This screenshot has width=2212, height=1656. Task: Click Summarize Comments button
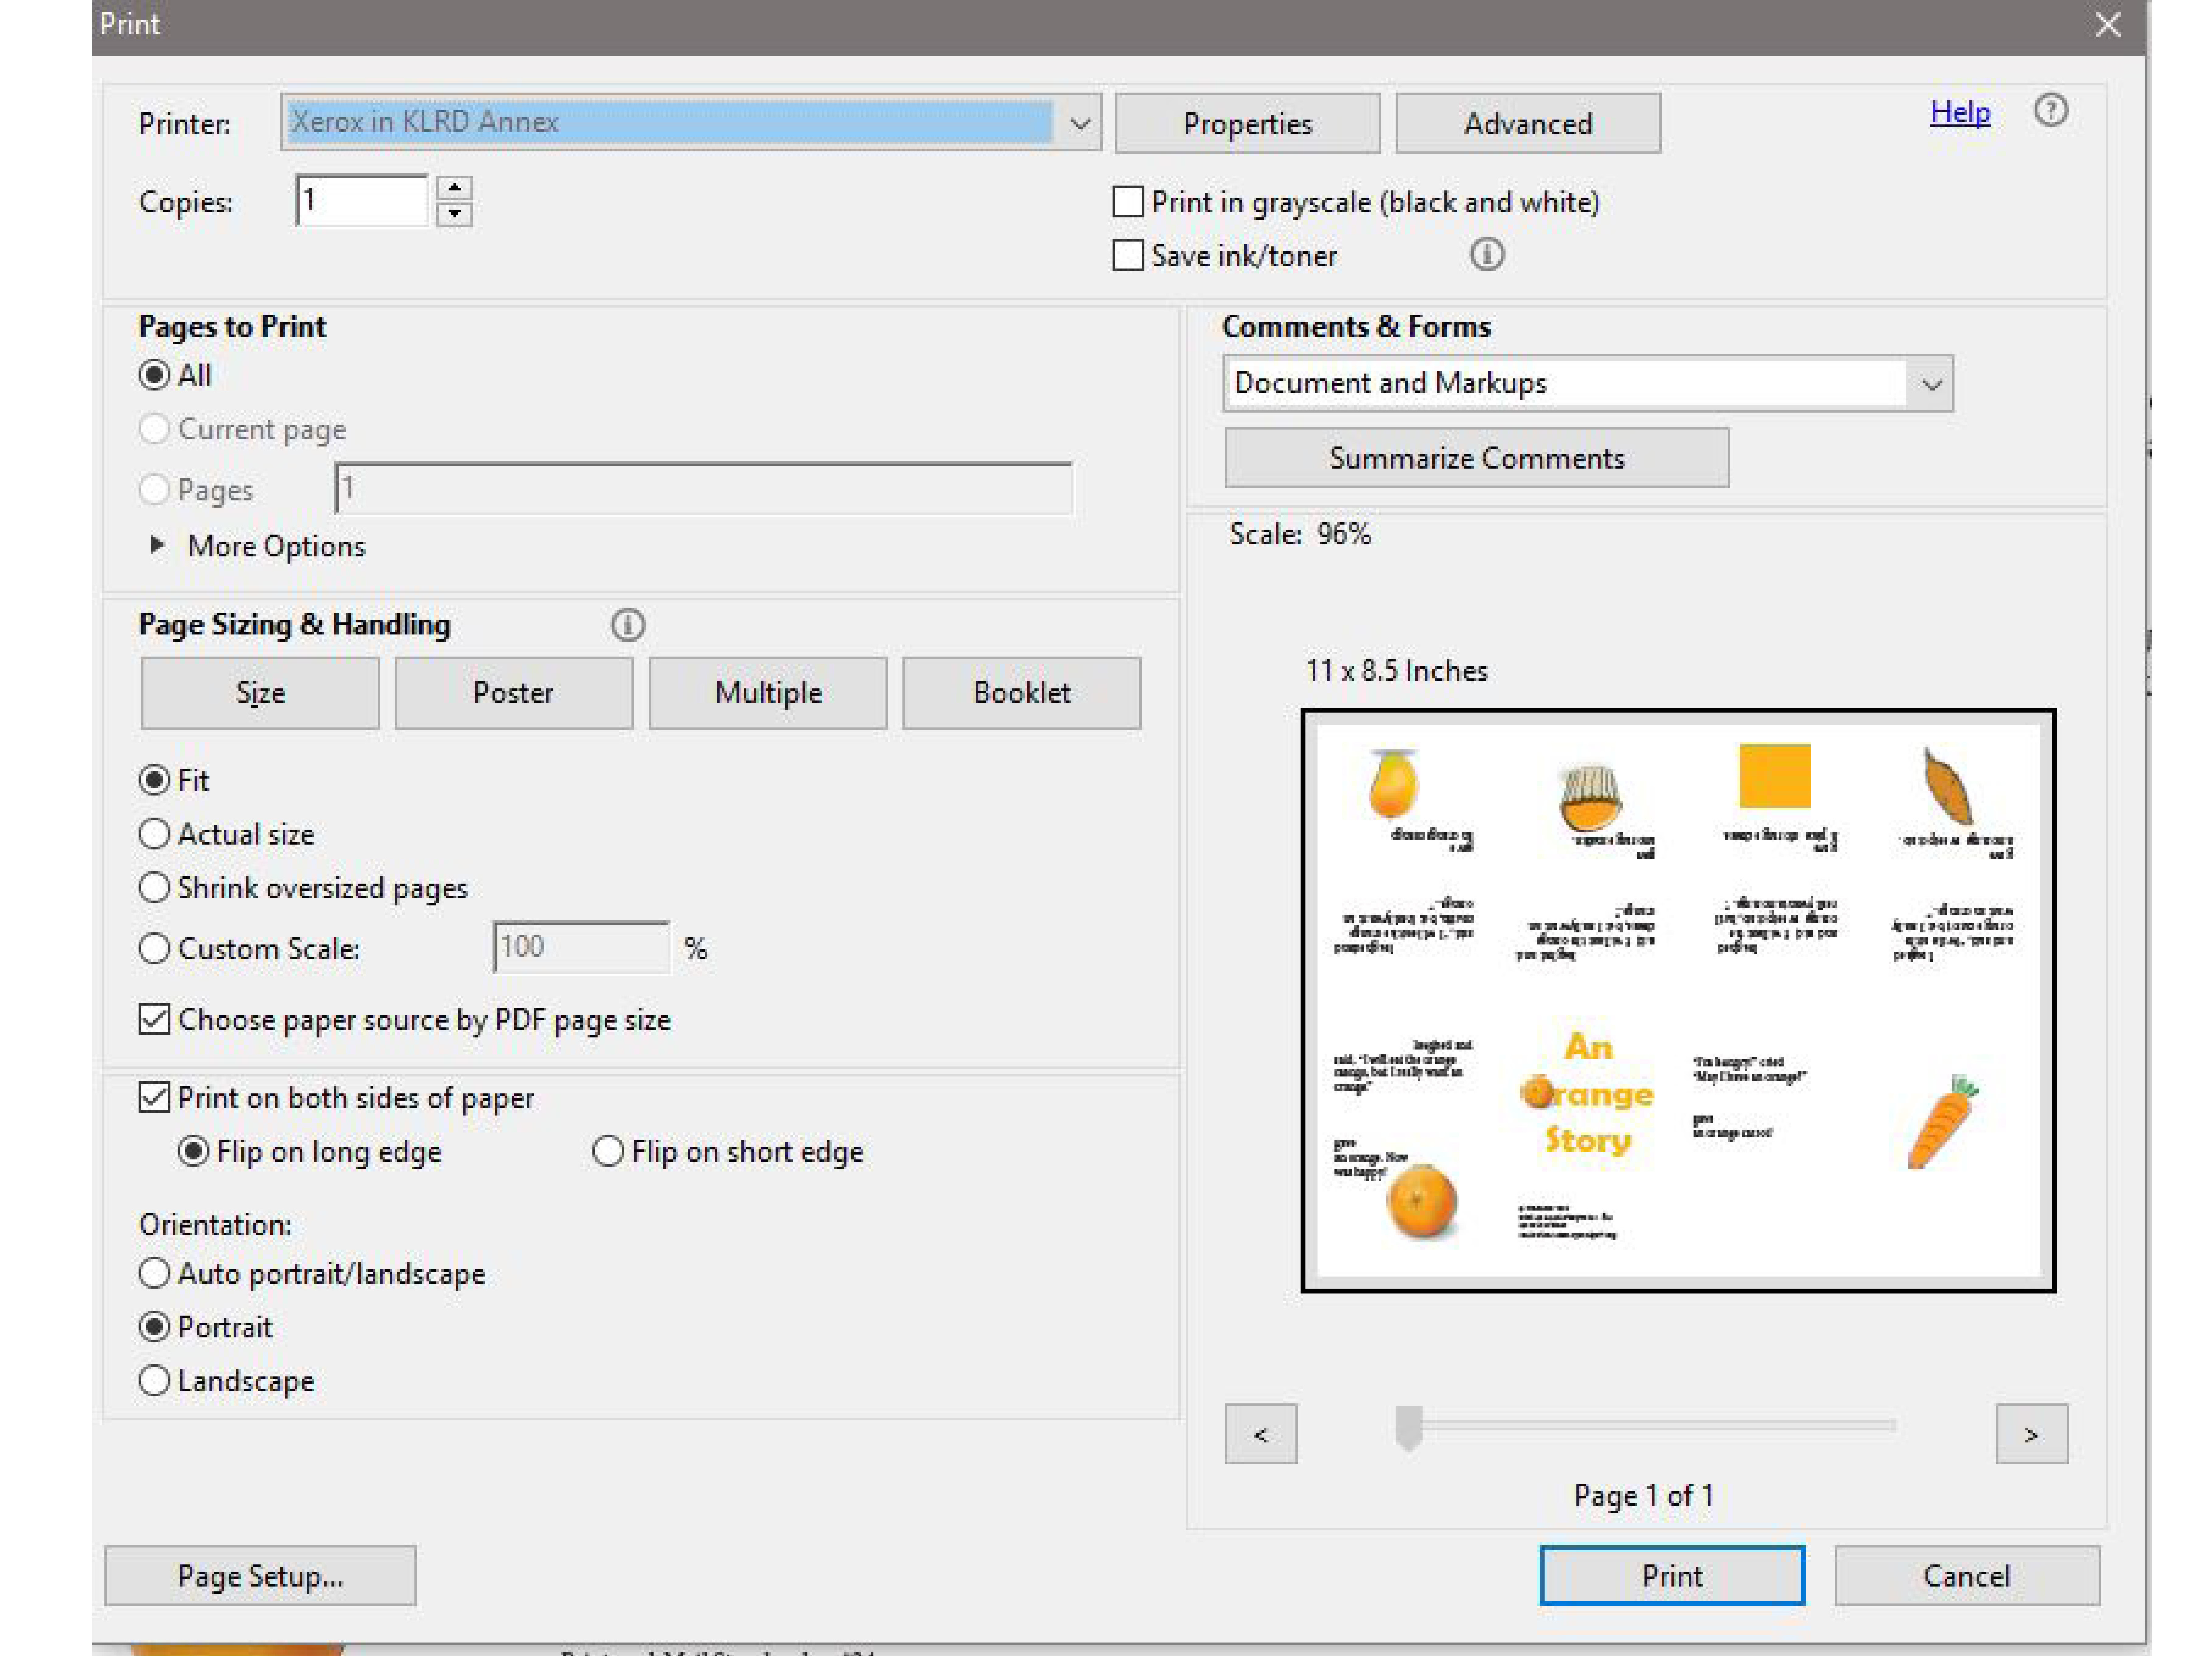pos(1476,458)
